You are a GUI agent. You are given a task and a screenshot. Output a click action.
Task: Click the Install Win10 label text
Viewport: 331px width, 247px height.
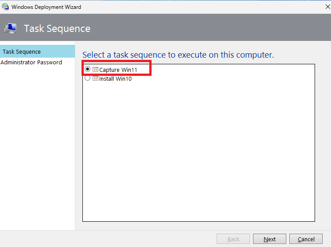[x=115, y=78]
